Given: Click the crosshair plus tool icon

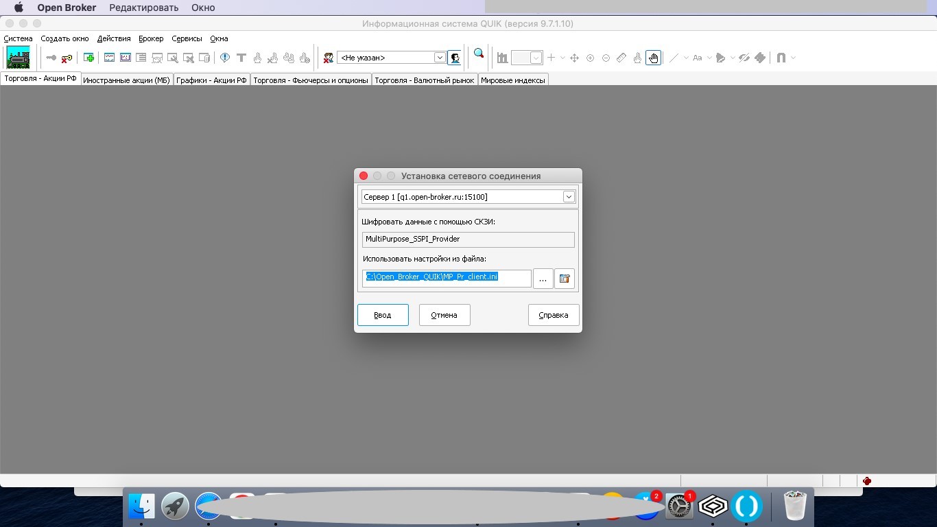Looking at the screenshot, I should pos(551,58).
